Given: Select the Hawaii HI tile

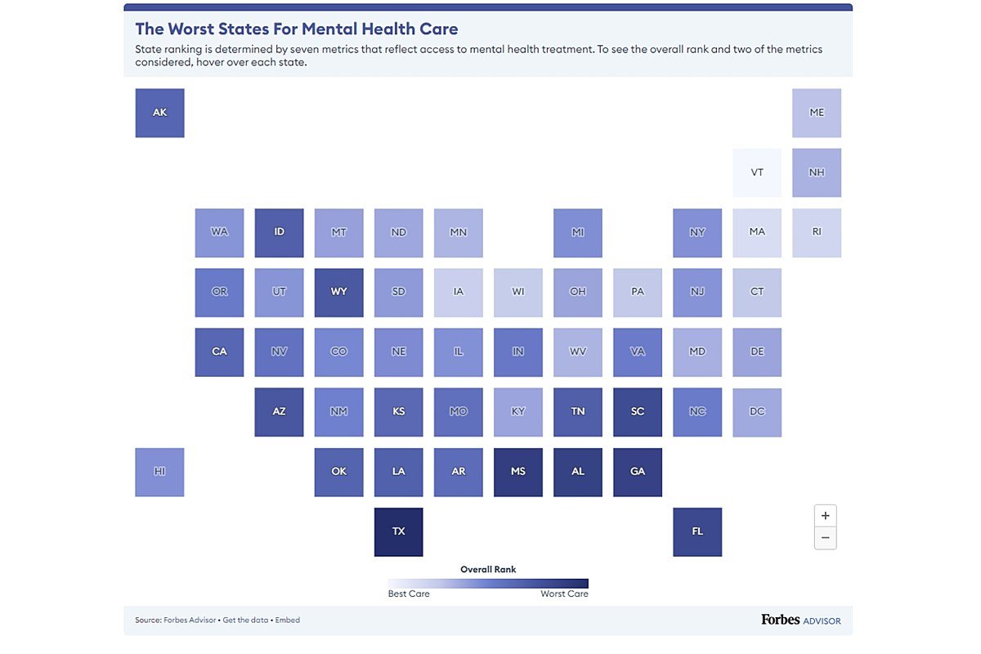Looking at the screenshot, I should click(159, 472).
